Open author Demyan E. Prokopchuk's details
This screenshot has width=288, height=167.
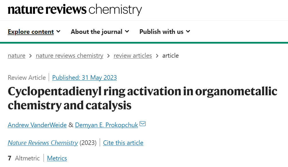pos(106,125)
